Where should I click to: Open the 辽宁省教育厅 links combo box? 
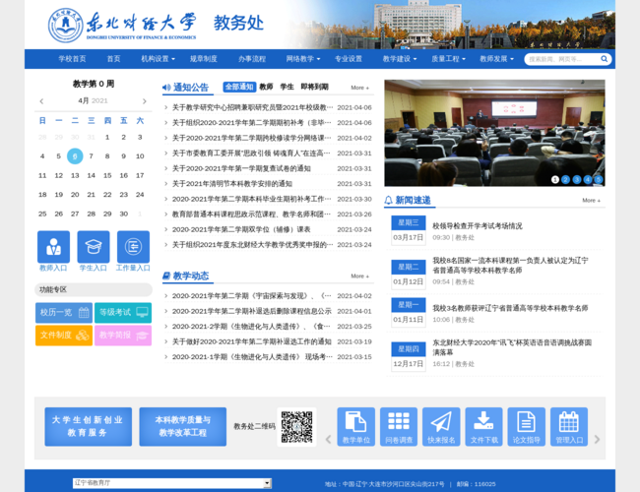coord(172,483)
